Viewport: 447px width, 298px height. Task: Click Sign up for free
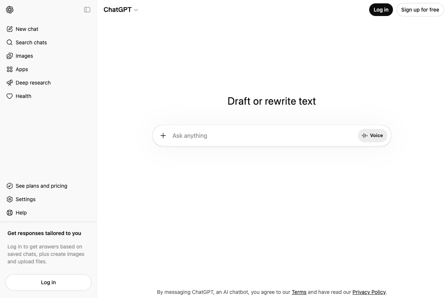tap(420, 10)
